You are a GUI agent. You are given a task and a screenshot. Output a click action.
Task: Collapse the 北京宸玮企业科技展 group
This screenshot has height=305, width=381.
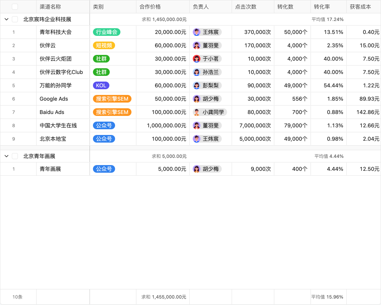pos(6,19)
